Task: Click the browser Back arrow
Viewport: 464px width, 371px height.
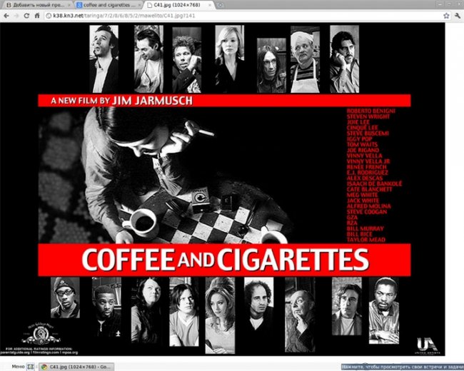Action: click(8, 15)
